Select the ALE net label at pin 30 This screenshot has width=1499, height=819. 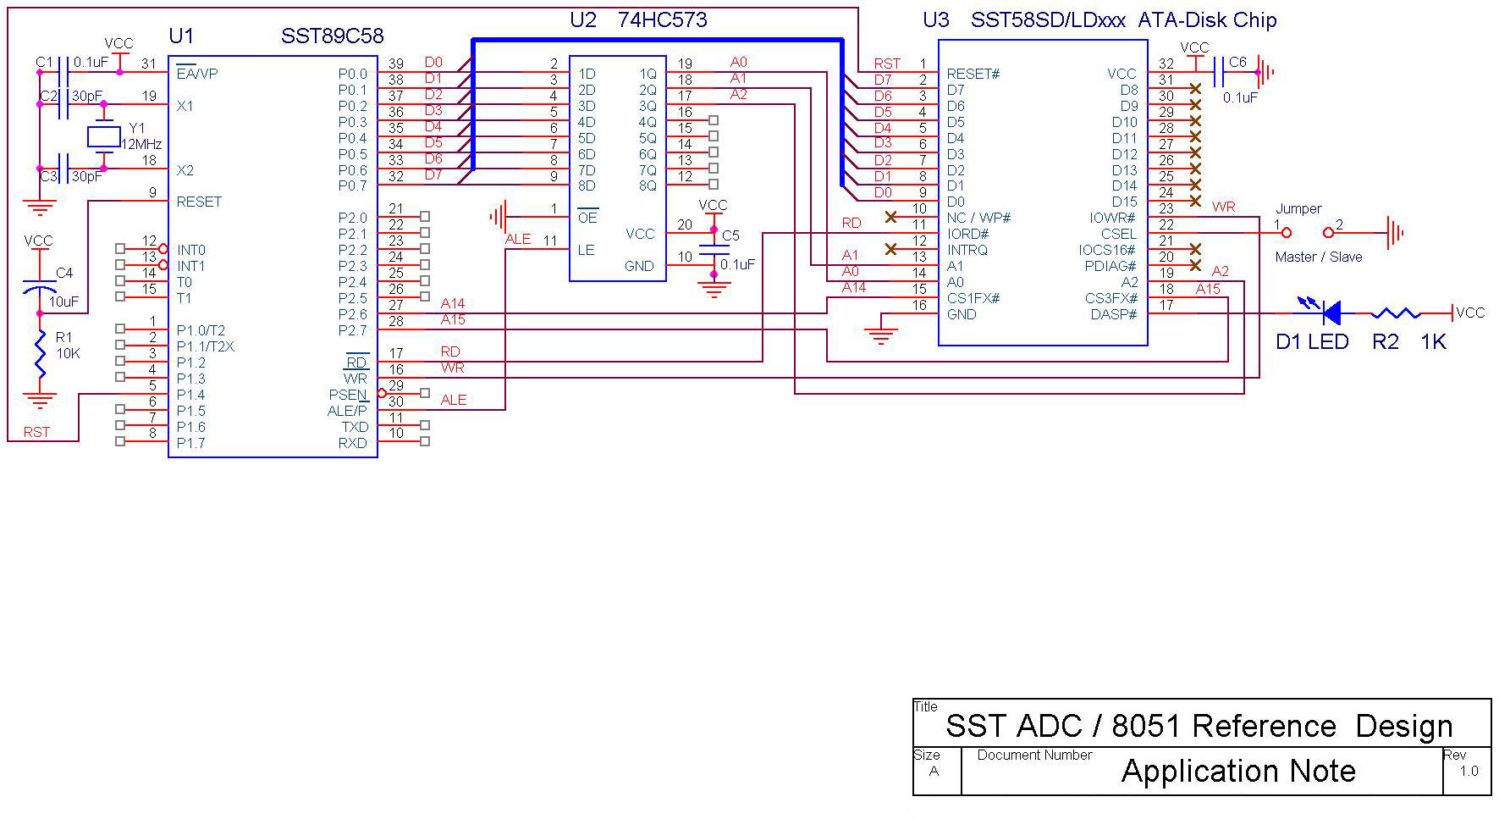[x=454, y=400]
